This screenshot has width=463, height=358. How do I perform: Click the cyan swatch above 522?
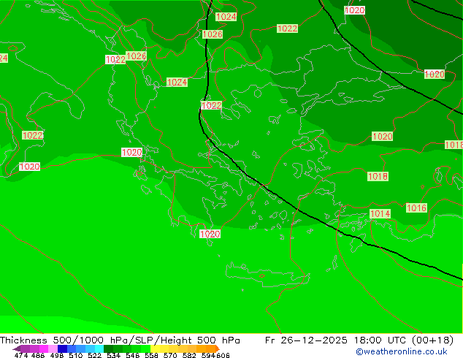(x=99, y=349)
